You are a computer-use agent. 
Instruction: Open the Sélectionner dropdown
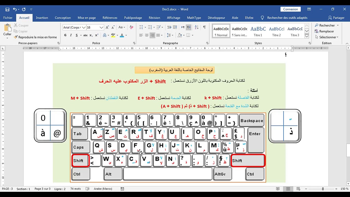[326, 37]
